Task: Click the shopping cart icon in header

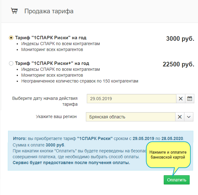Action: tap(14, 11)
